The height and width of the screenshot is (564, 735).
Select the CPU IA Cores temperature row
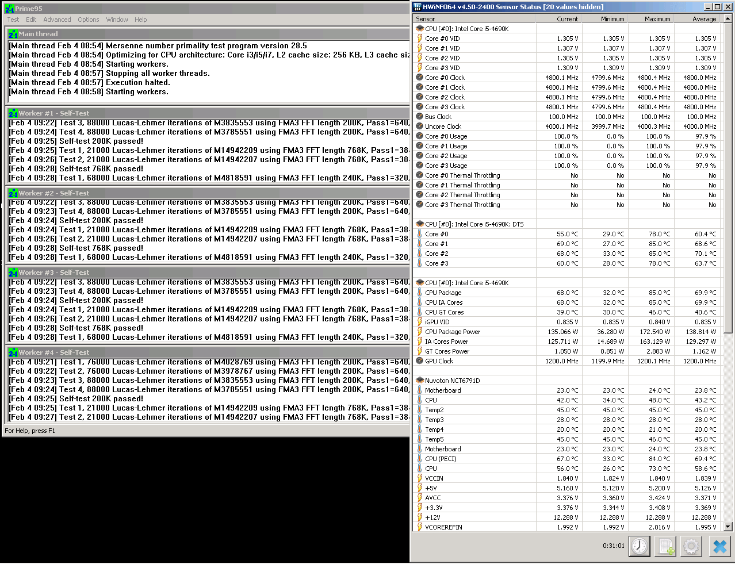(x=568, y=302)
